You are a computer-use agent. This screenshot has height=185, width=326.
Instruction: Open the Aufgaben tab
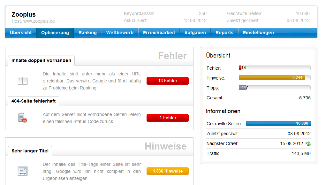click(195, 33)
